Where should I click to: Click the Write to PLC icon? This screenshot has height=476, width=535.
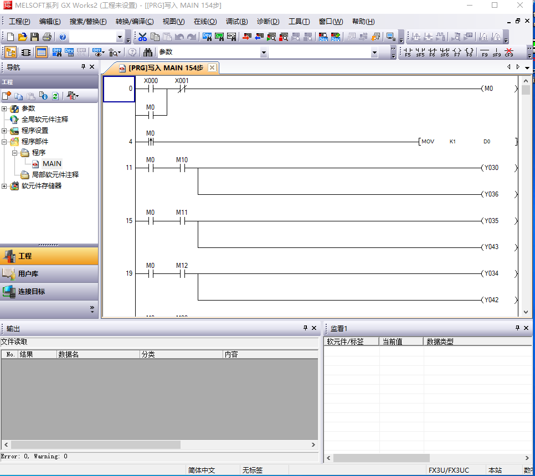point(246,37)
